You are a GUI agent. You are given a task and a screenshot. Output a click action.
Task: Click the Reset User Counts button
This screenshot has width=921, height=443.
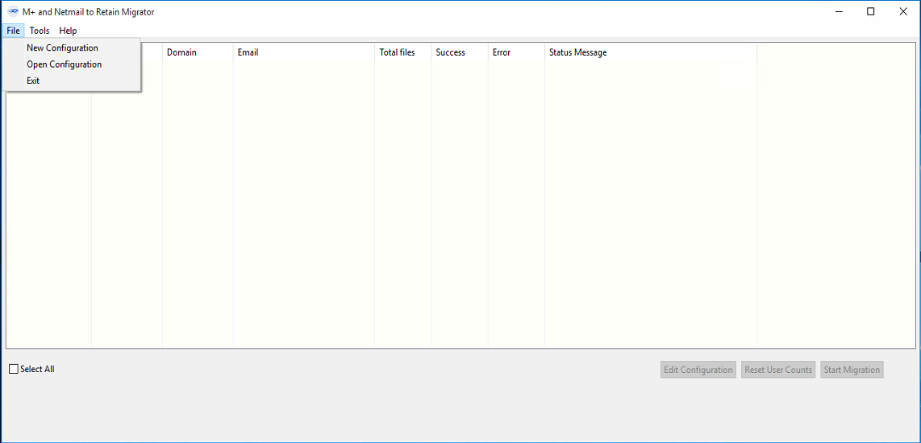[778, 370]
